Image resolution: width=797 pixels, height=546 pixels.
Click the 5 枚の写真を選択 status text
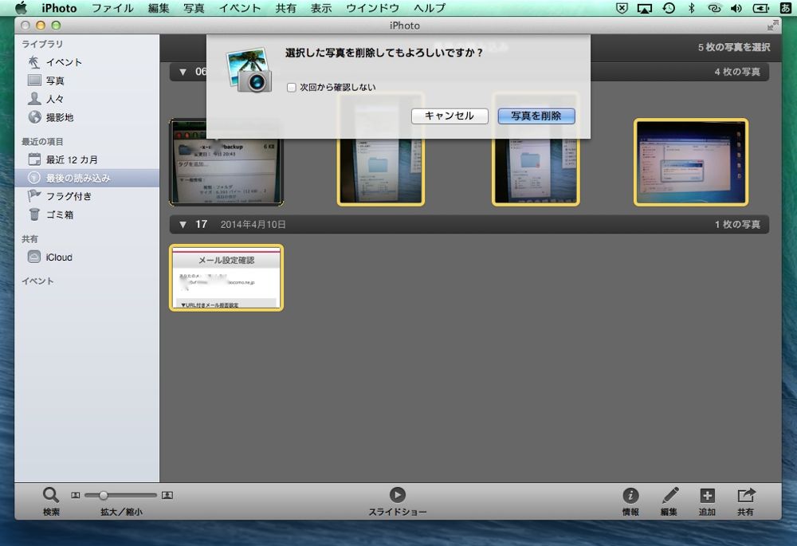(734, 47)
